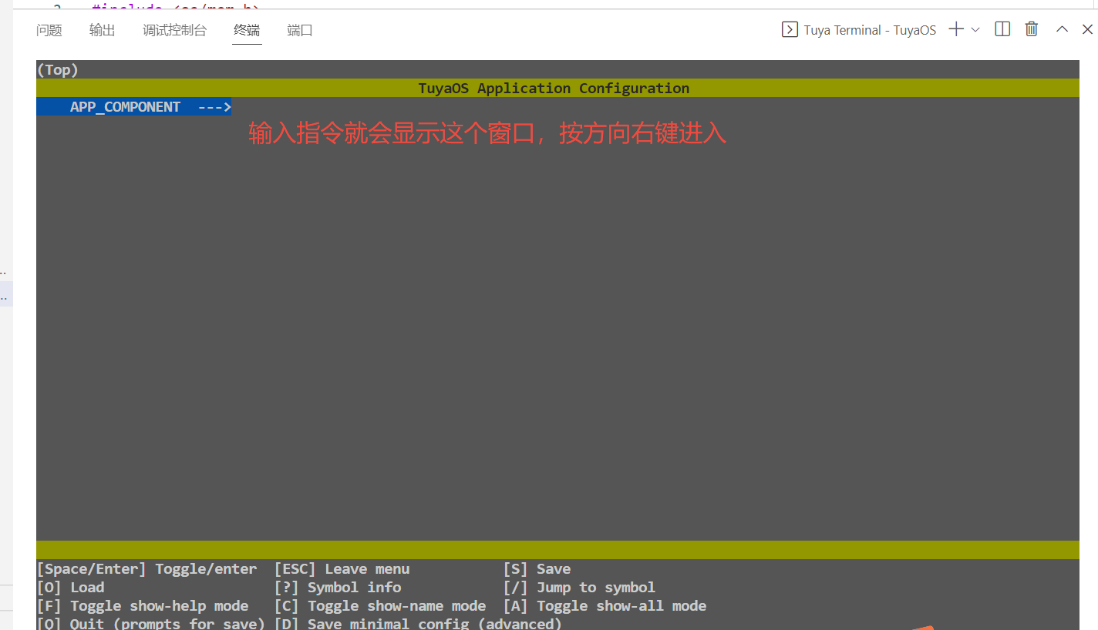Click the [?] Symbol info hint

338,587
